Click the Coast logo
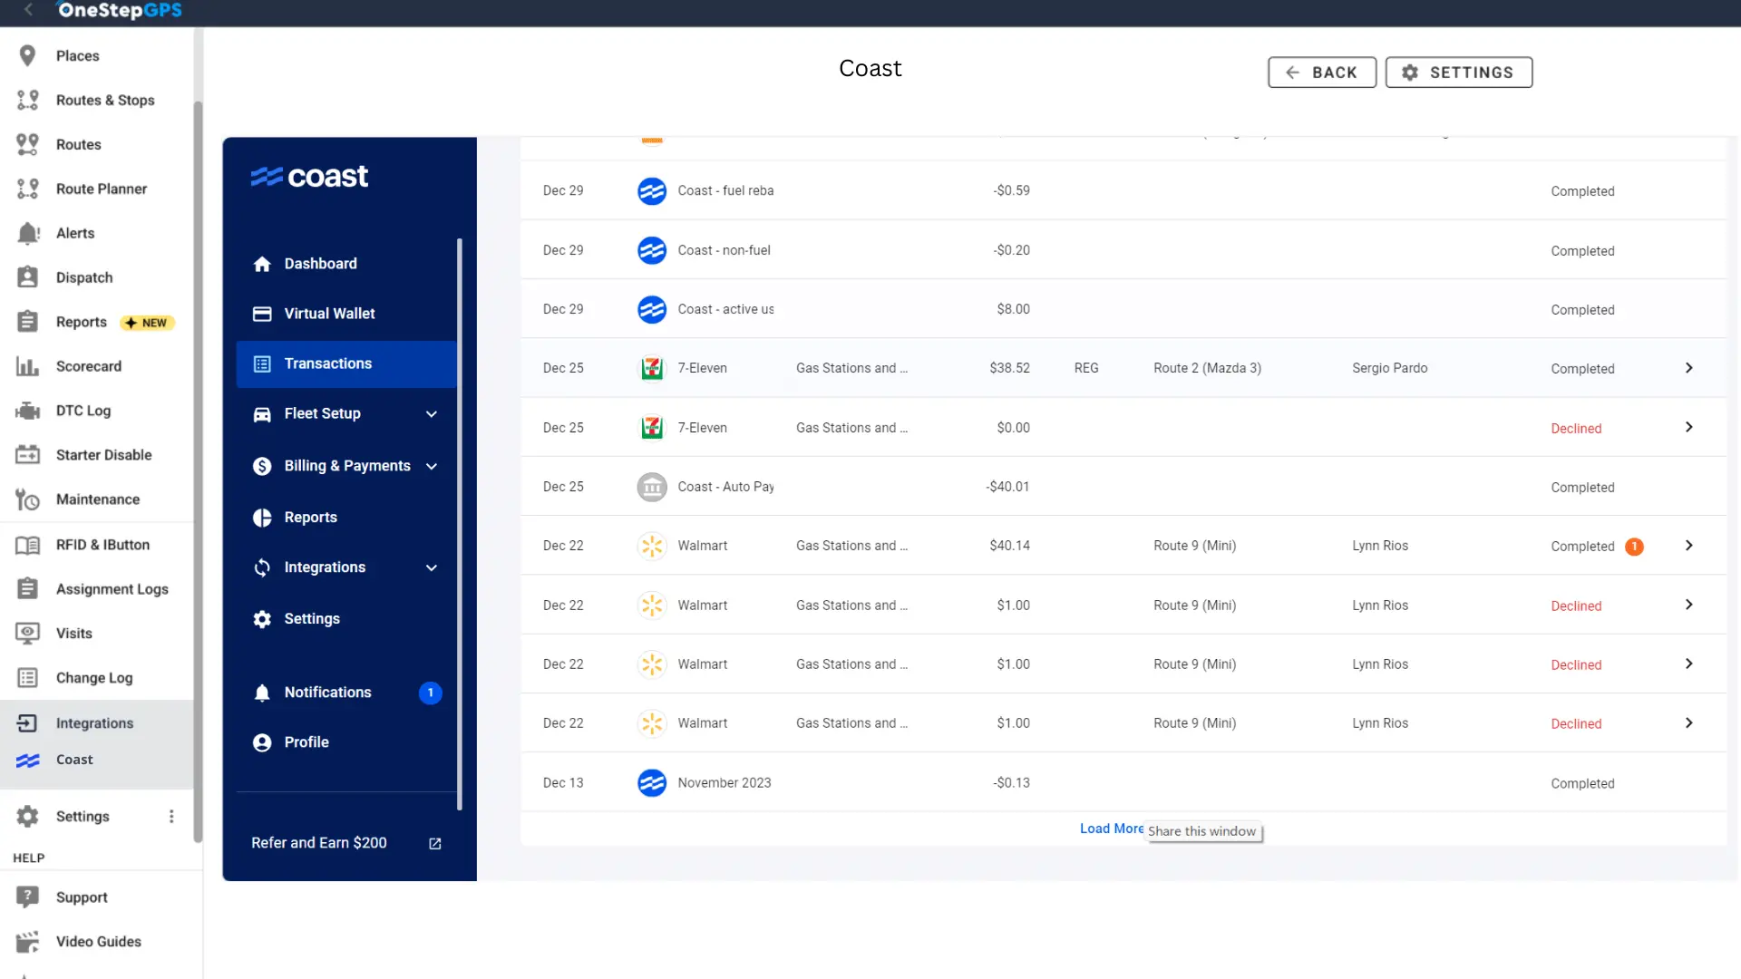Image resolution: width=1741 pixels, height=979 pixels. [x=309, y=176]
